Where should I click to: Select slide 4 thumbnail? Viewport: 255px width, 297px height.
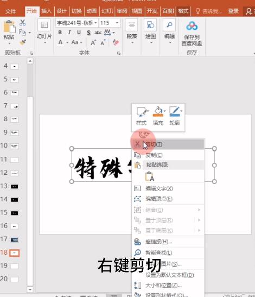[15, 66]
